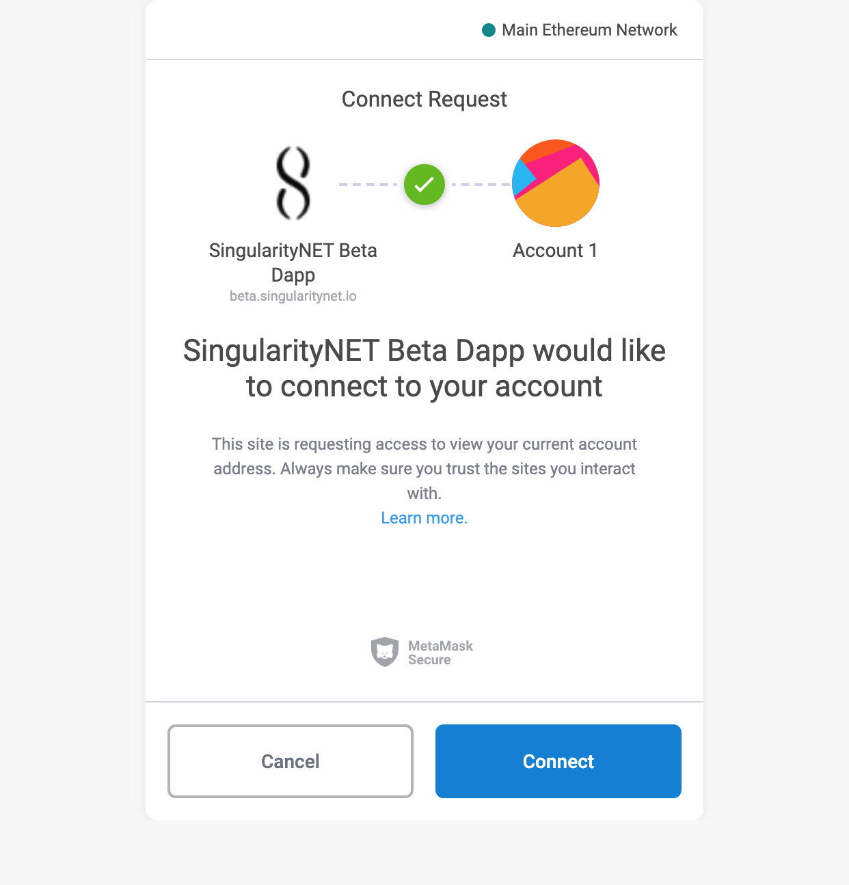Click dashed connector line beside account avatar
This screenshot has height=885, width=849.
coord(481,185)
